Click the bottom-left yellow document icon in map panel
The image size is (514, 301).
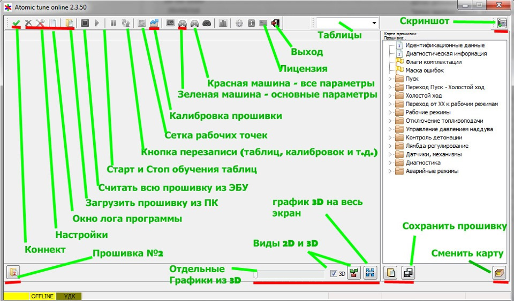click(390, 273)
